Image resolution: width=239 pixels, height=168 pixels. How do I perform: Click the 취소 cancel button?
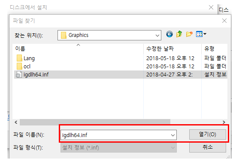coord(207,147)
